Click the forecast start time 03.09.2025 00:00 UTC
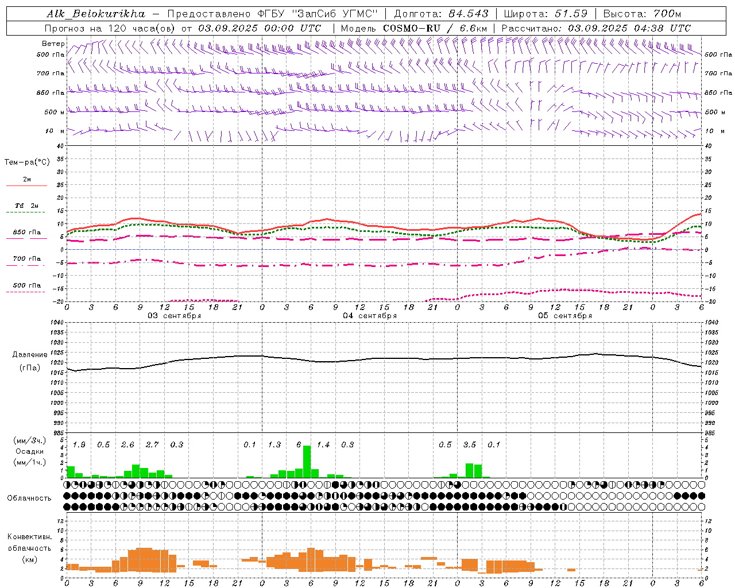 (260, 28)
